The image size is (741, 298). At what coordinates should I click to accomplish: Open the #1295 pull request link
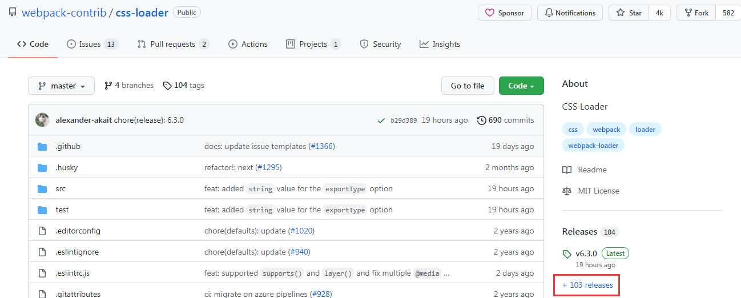[x=269, y=167]
